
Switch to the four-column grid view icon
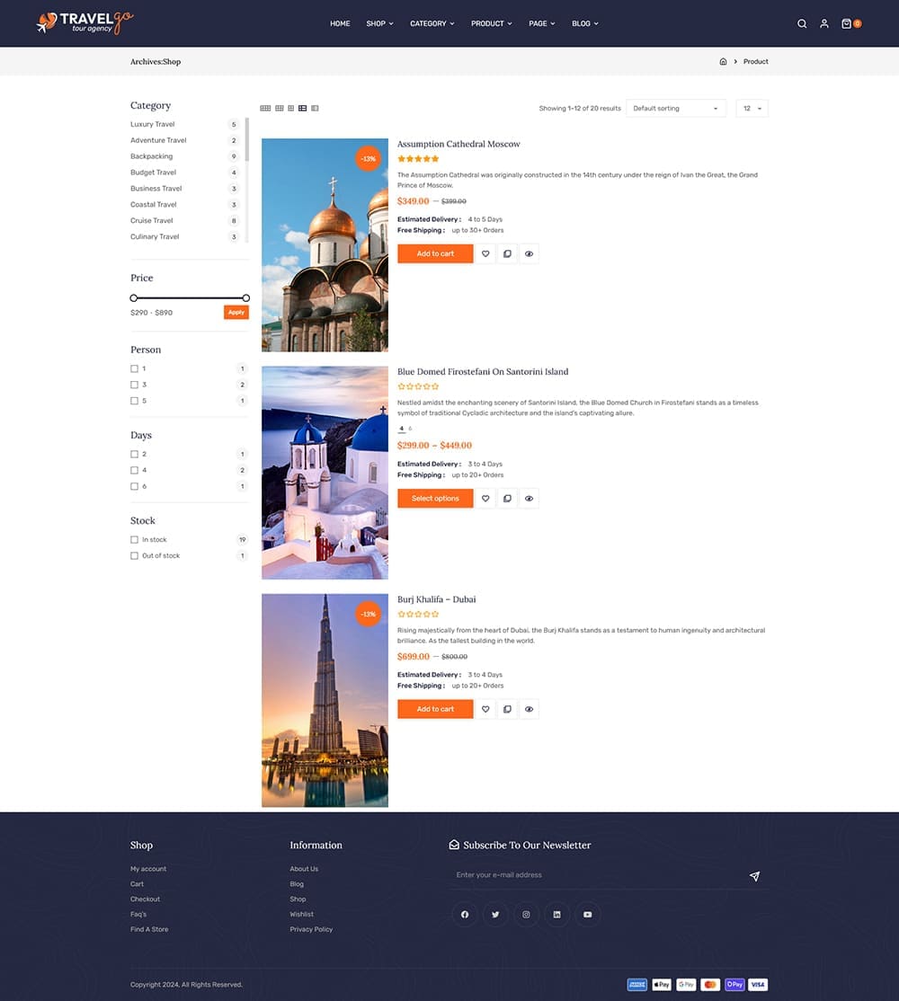pos(279,109)
